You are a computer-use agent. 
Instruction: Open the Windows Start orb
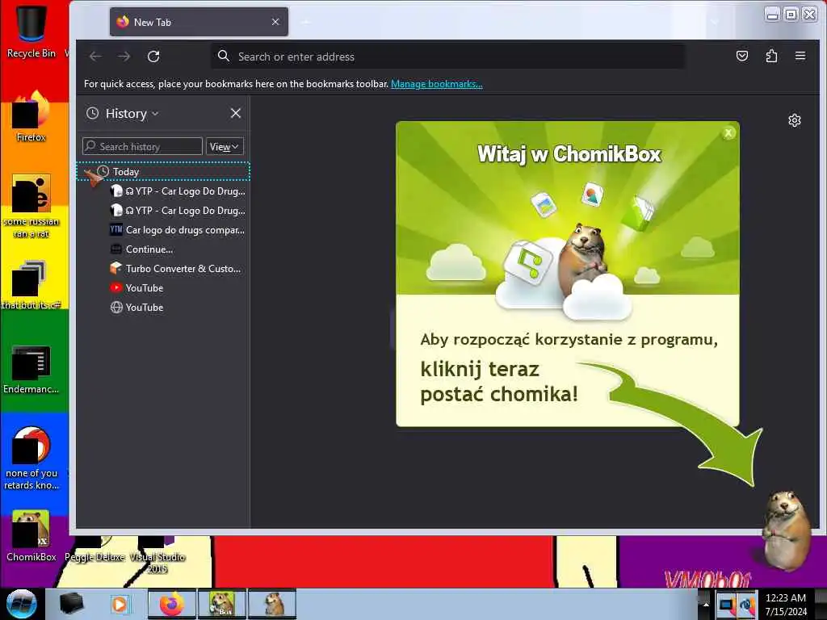click(x=21, y=604)
